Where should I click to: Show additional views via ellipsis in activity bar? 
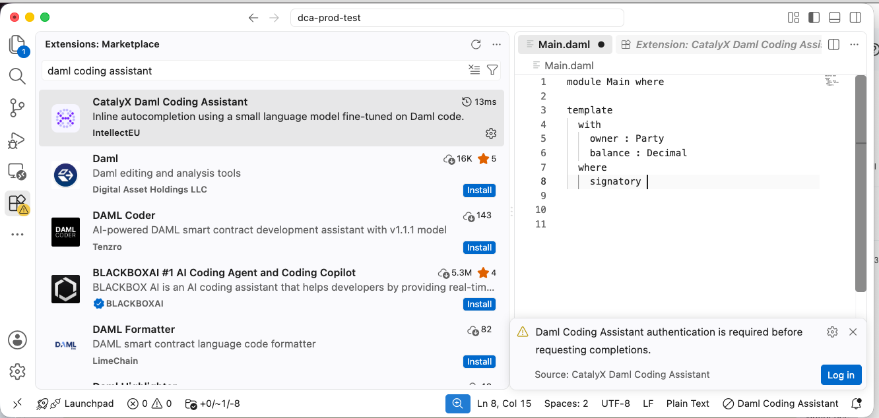17,234
